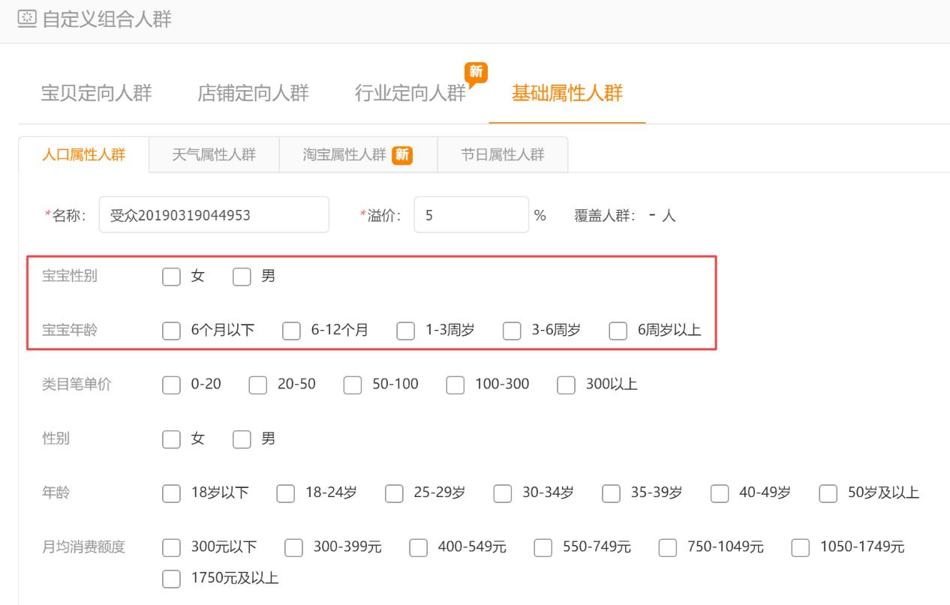This screenshot has width=950, height=605.
Task: Open the 天气属性人群 tab
Action: coord(214,154)
